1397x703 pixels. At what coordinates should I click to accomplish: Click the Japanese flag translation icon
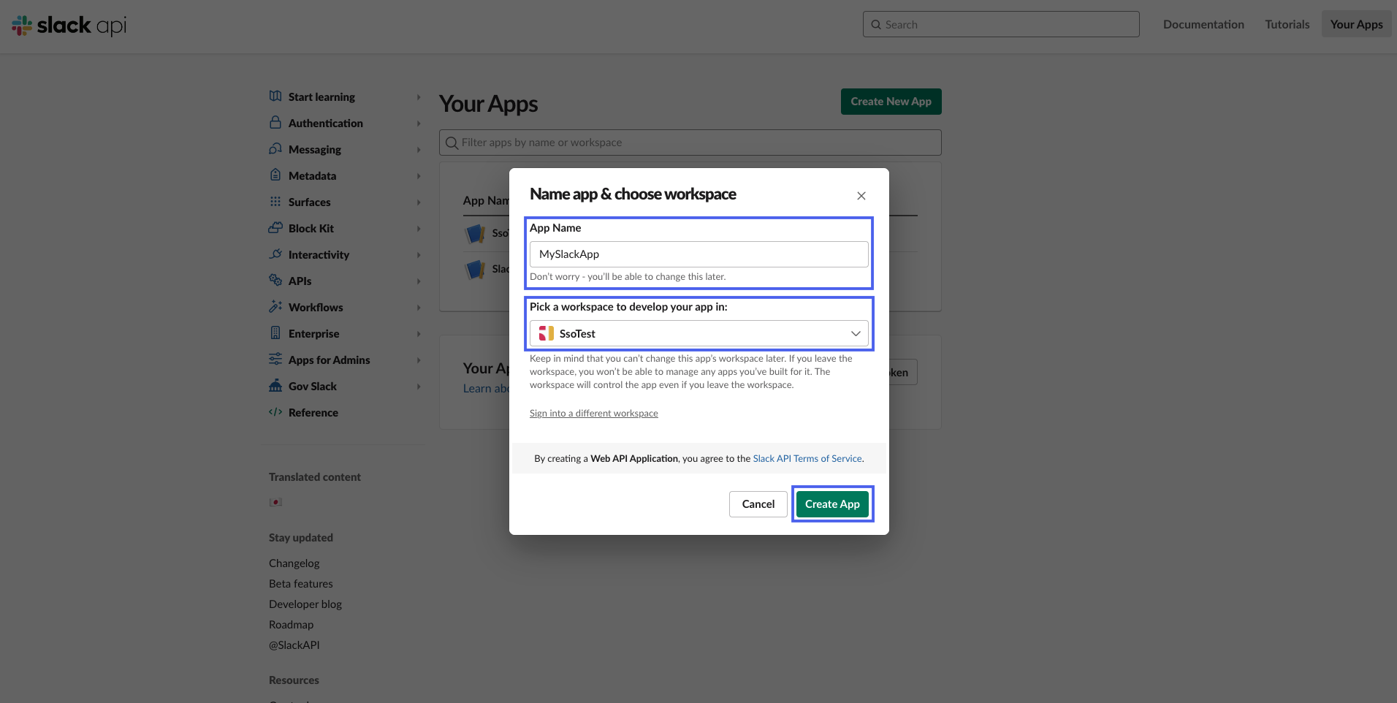pos(275,502)
